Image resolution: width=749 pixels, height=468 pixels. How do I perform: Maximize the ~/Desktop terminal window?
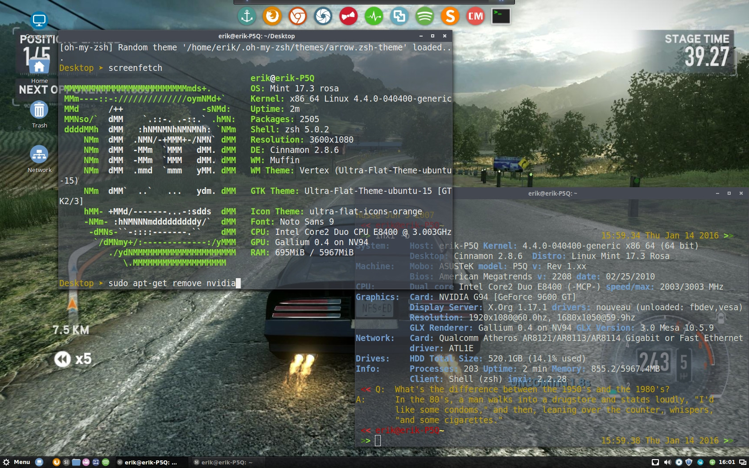(432, 36)
